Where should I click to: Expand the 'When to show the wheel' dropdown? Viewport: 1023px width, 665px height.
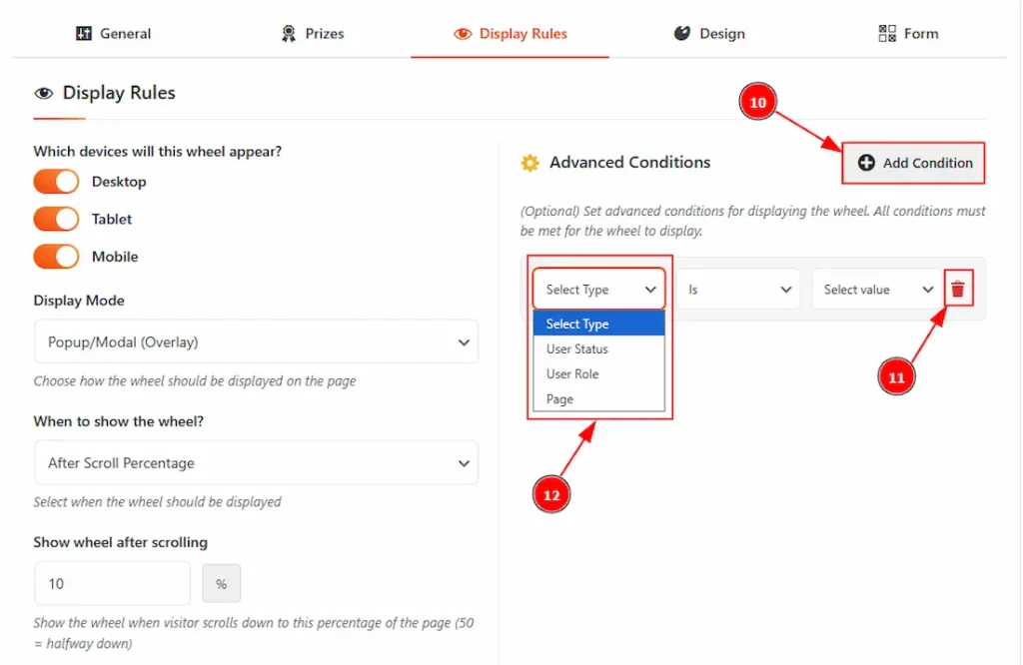[x=256, y=463]
